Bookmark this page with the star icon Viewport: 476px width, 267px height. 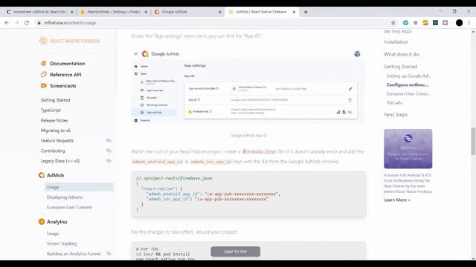tap(393, 23)
